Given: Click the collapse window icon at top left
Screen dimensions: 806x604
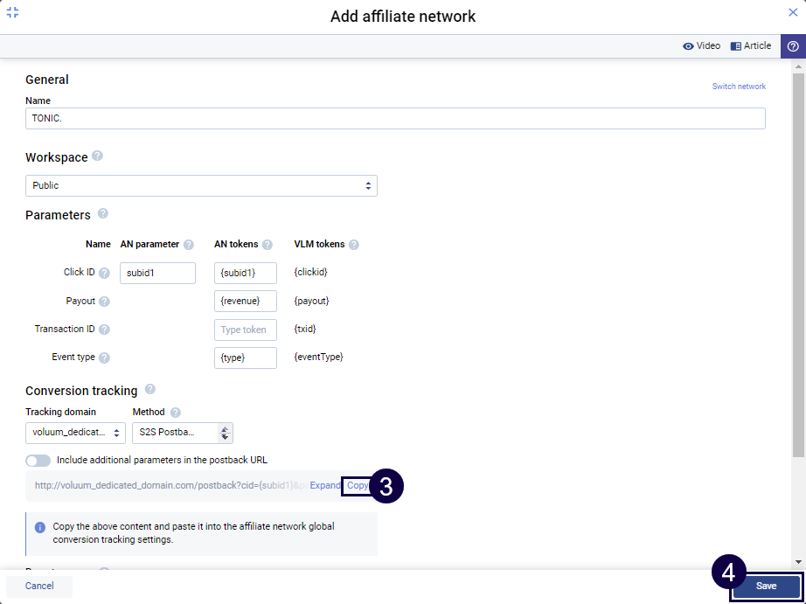Looking at the screenshot, I should 12,12.
